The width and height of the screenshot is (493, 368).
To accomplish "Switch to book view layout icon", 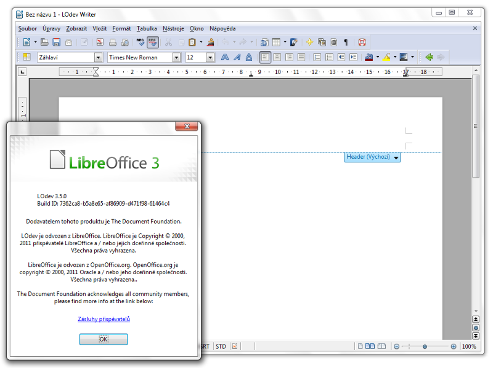I will pyautogui.click(x=381, y=346).
